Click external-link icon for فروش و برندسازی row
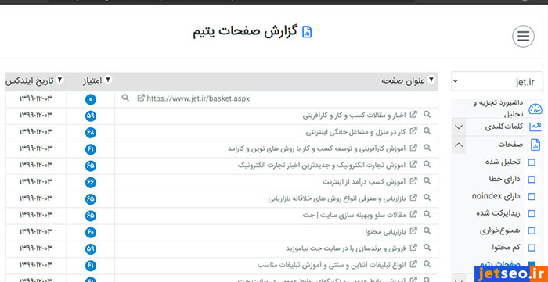548x282 pixels. tap(413, 248)
